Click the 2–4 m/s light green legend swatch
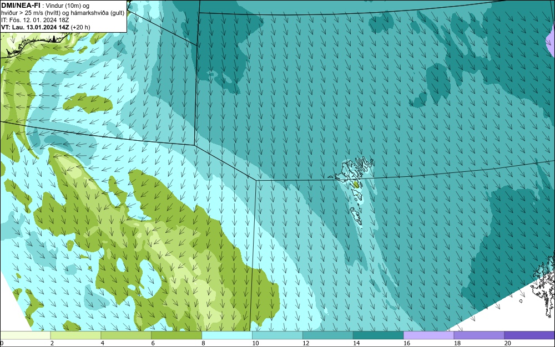The width and height of the screenshot is (555, 347). coord(75,335)
